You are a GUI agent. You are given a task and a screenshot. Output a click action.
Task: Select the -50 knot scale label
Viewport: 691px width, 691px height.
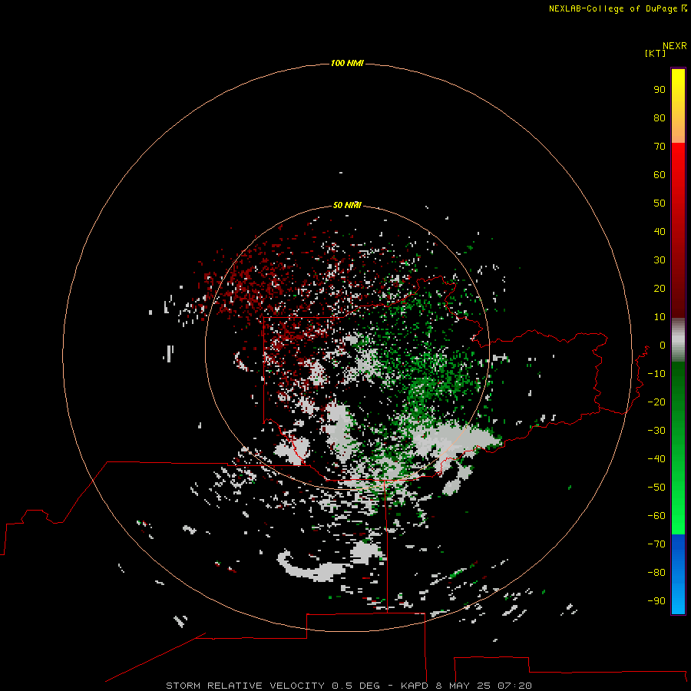pyautogui.click(x=656, y=488)
